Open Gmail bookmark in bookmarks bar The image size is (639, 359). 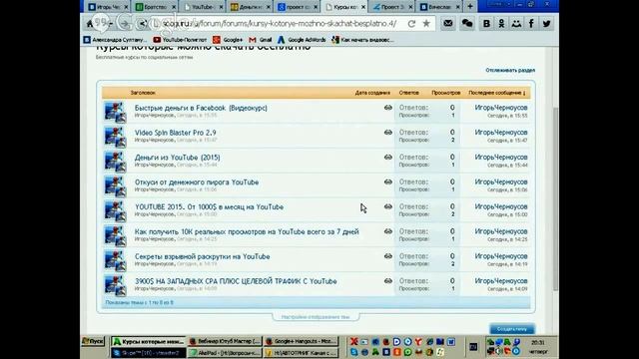(261, 40)
